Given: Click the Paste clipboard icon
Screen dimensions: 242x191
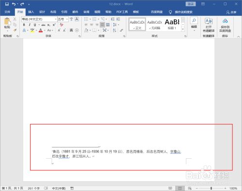Looking at the screenshot, I should click(x=7, y=22).
